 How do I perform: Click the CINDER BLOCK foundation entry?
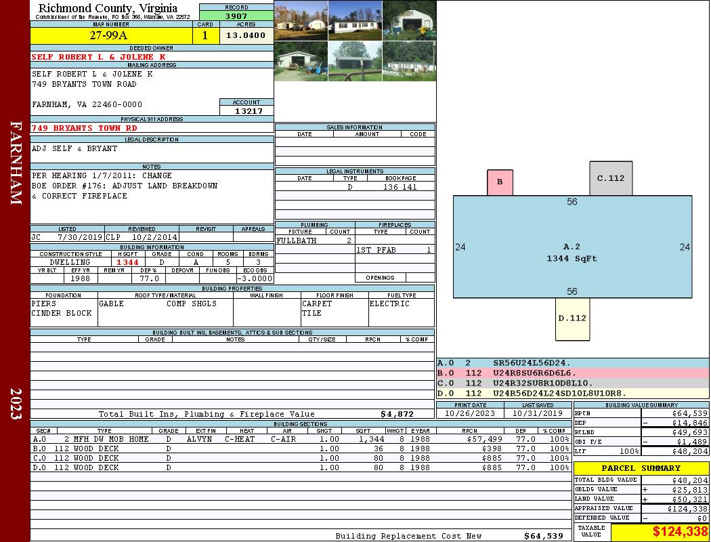point(61,313)
